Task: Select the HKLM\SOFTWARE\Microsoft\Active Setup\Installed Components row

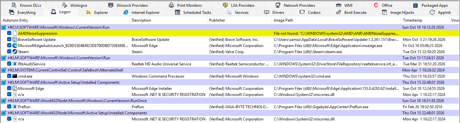Action: [x=230, y=82]
